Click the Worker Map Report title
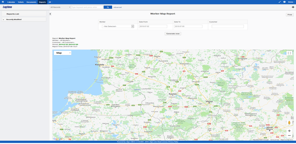 point(162,14)
